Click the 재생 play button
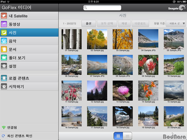 click(x=124, y=23)
